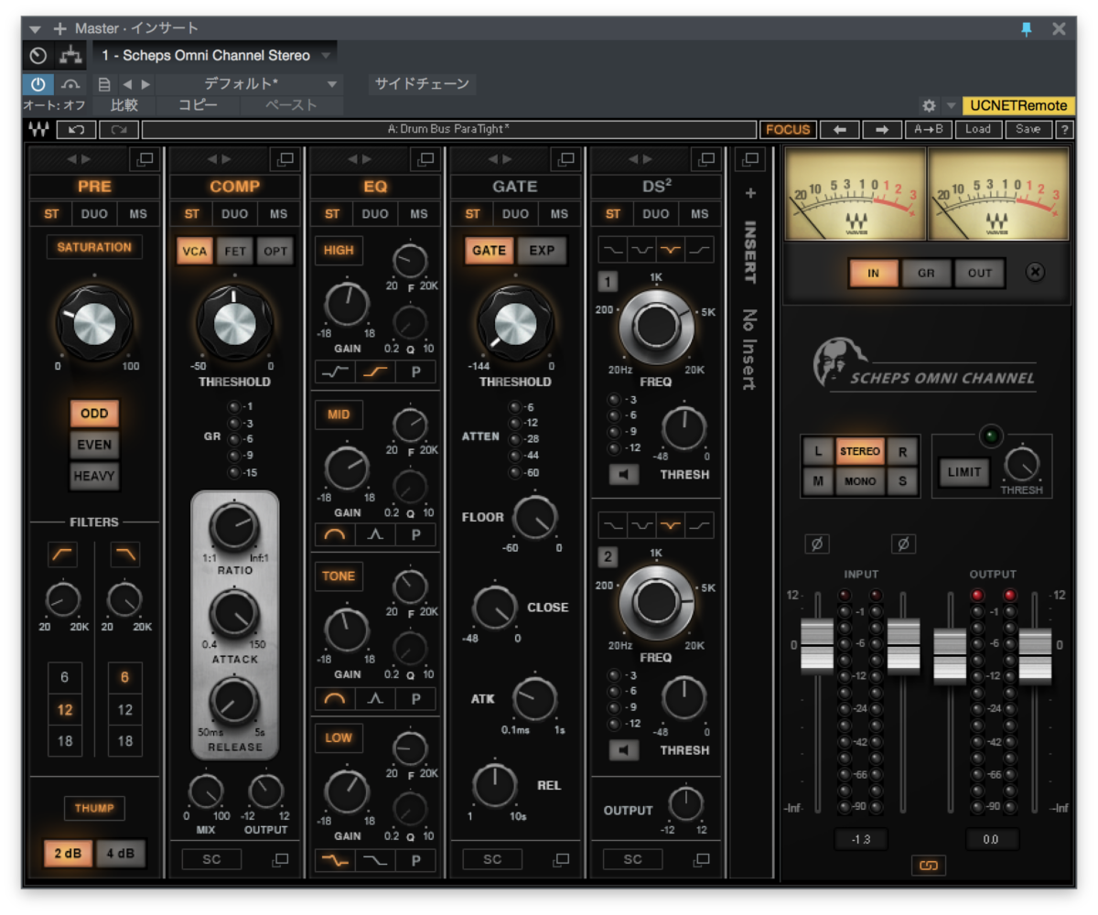
Task: Open the DS² module external SC popup icon
Action: 702,859
